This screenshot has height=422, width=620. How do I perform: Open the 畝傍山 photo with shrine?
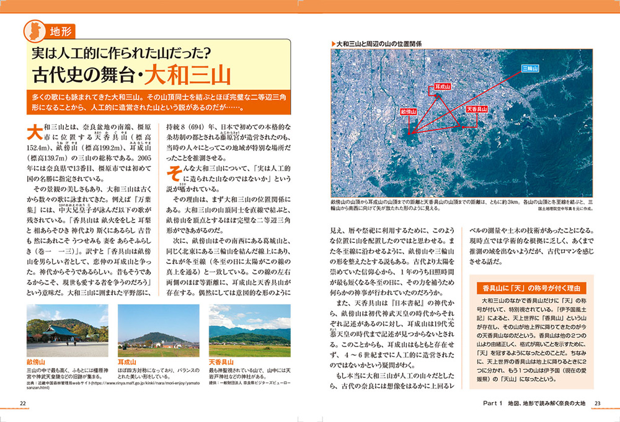(x=67, y=331)
